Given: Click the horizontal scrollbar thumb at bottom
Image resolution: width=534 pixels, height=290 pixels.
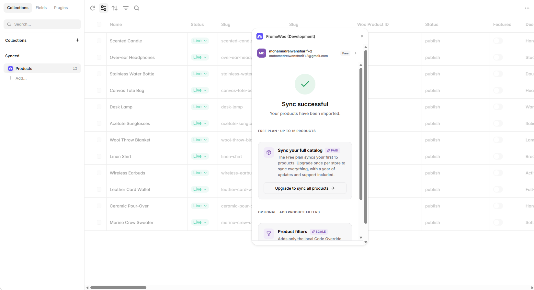Looking at the screenshot, I should coord(118,287).
